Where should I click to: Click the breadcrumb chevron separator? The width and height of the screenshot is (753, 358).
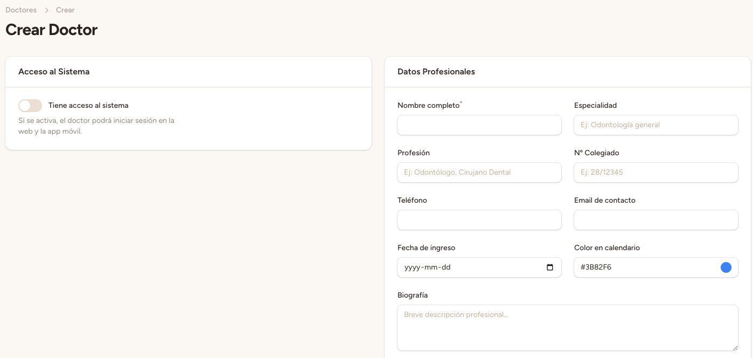46,10
